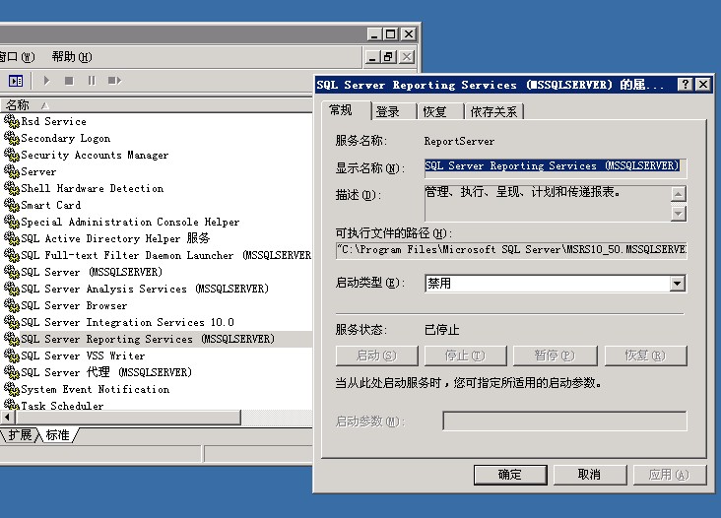Viewport: 721px width, 518px height.
Task: Click the gear icon beside SQL Server (MSSQLSERVER)
Action: (x=12, y=272)
